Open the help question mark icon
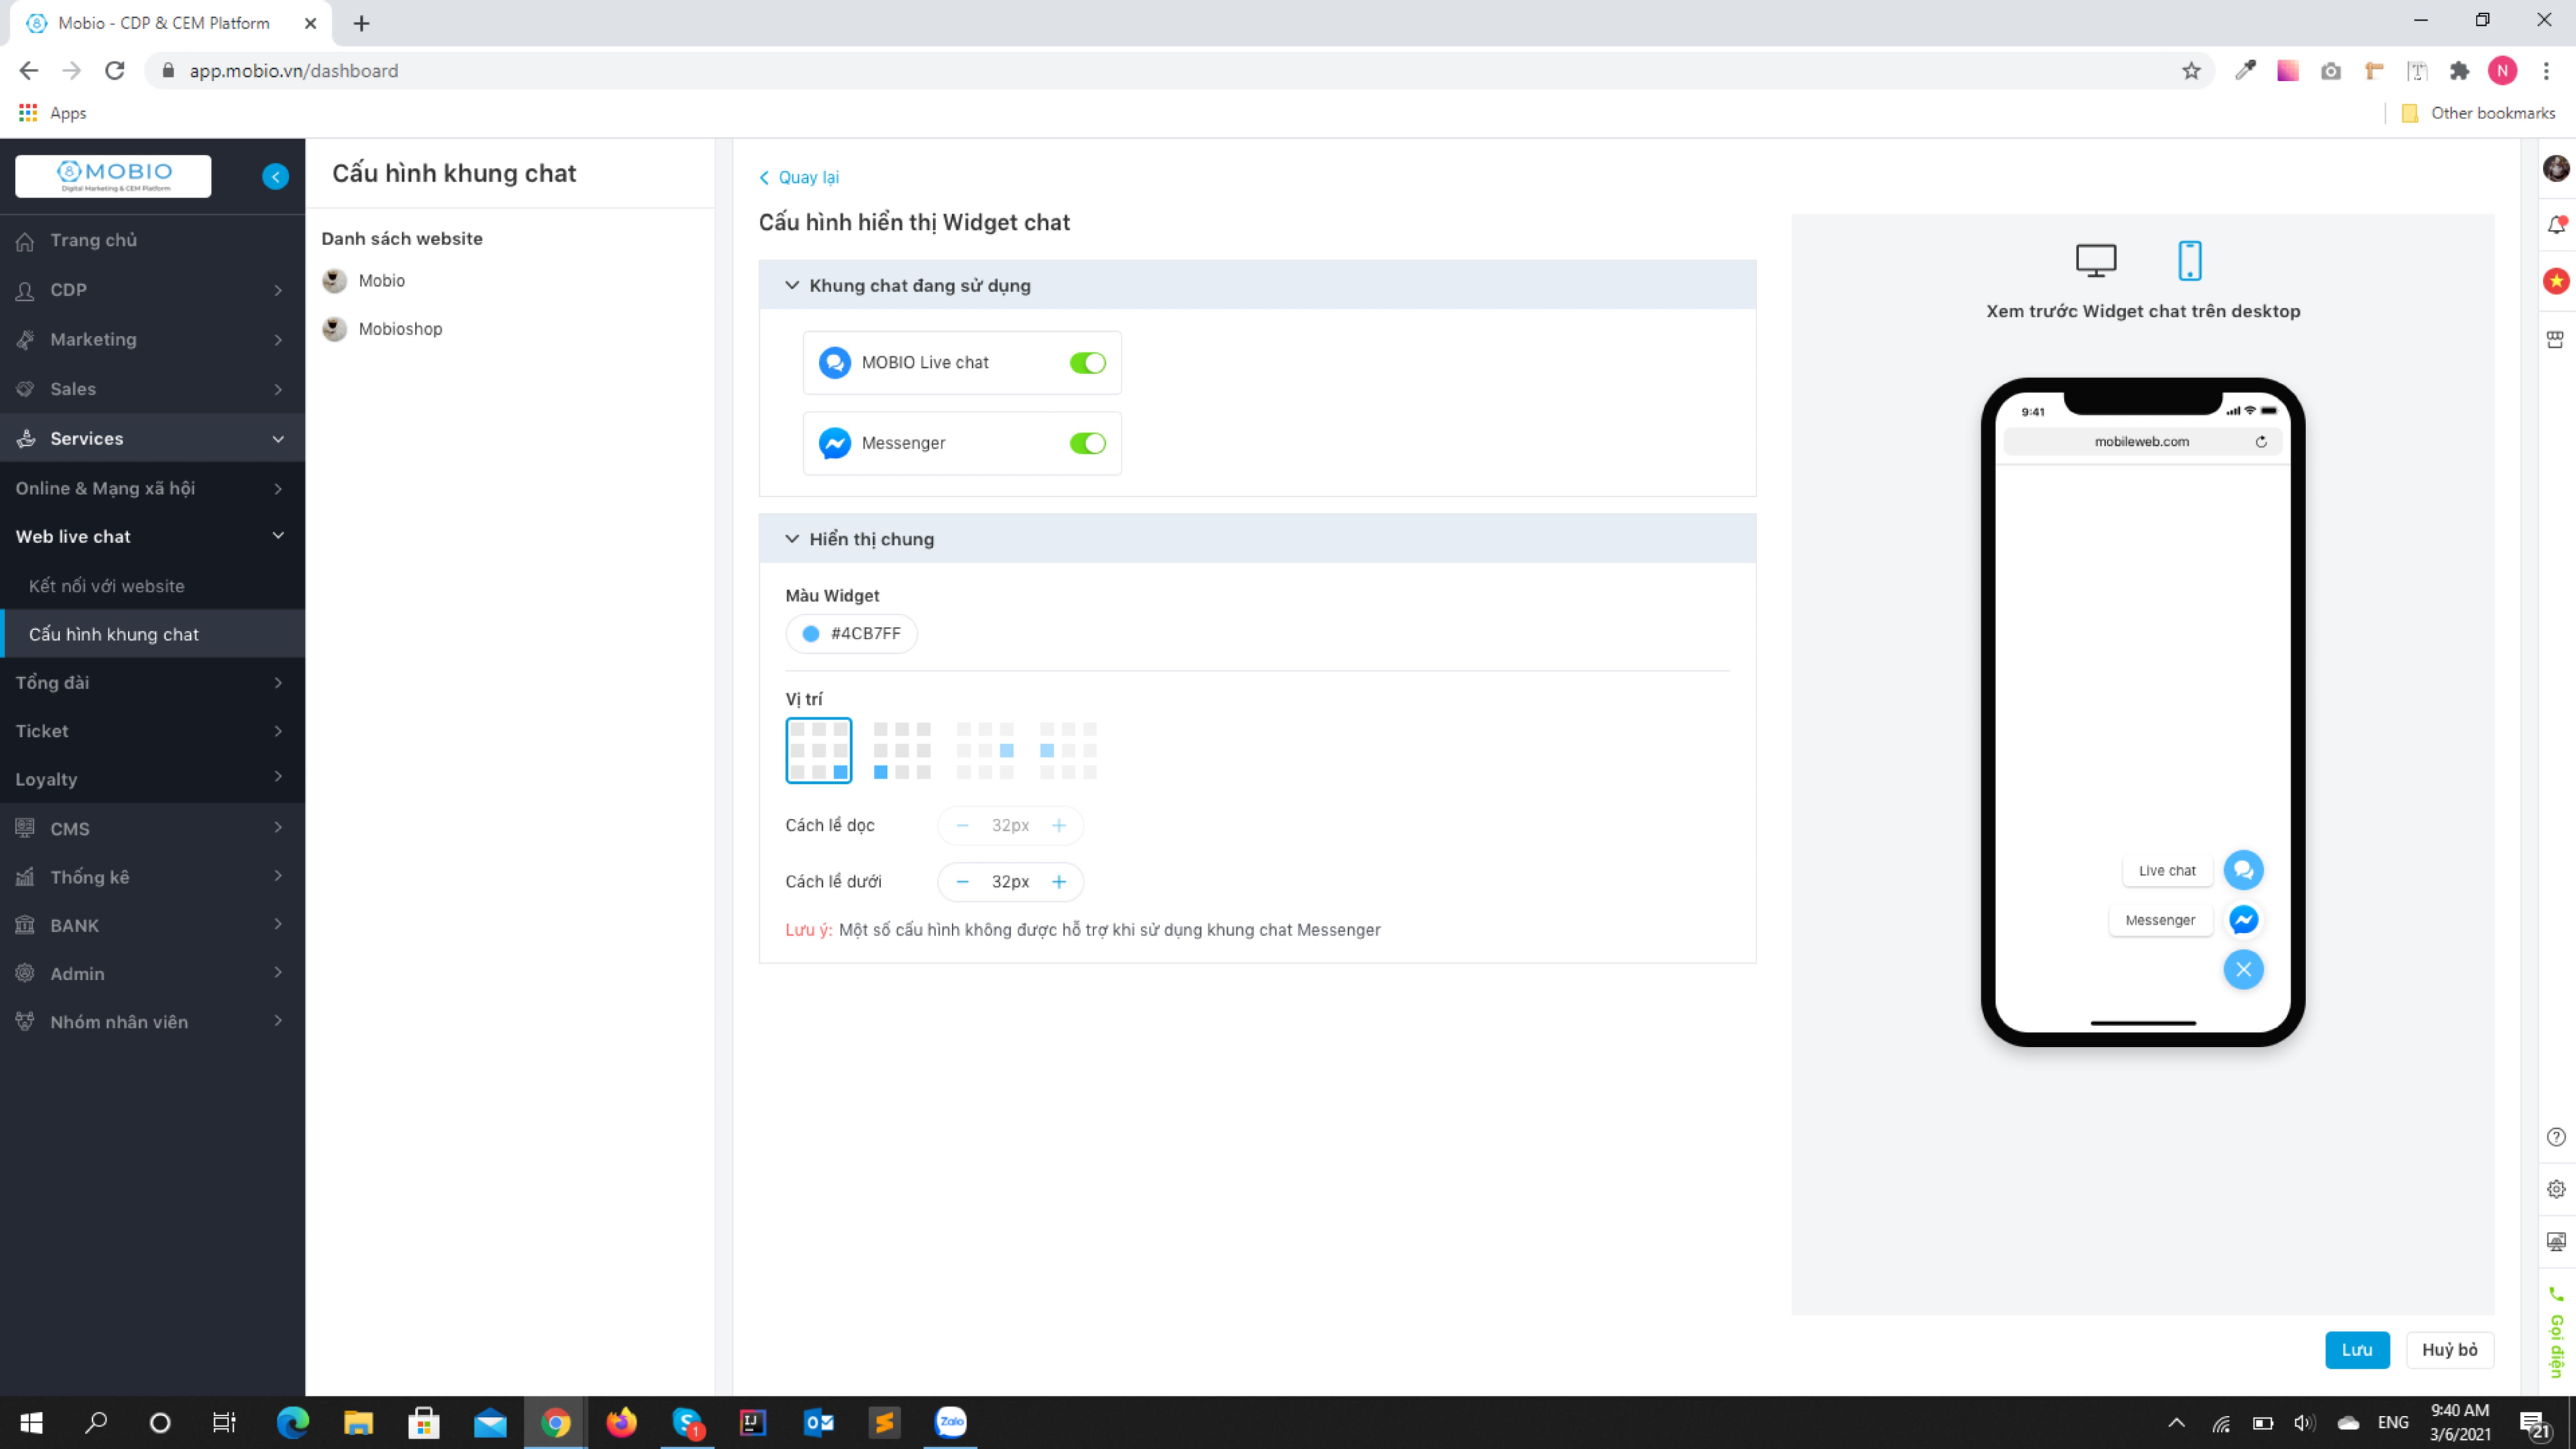This screenshot has width=2576, height=1449. point(2556,1137)
